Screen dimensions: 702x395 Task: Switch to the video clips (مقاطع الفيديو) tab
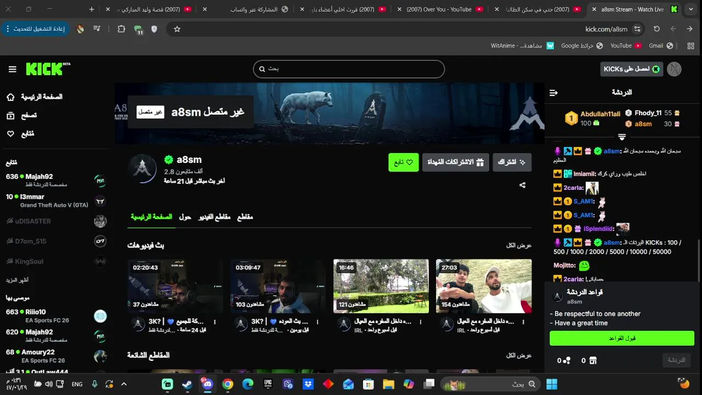[214, 217]
